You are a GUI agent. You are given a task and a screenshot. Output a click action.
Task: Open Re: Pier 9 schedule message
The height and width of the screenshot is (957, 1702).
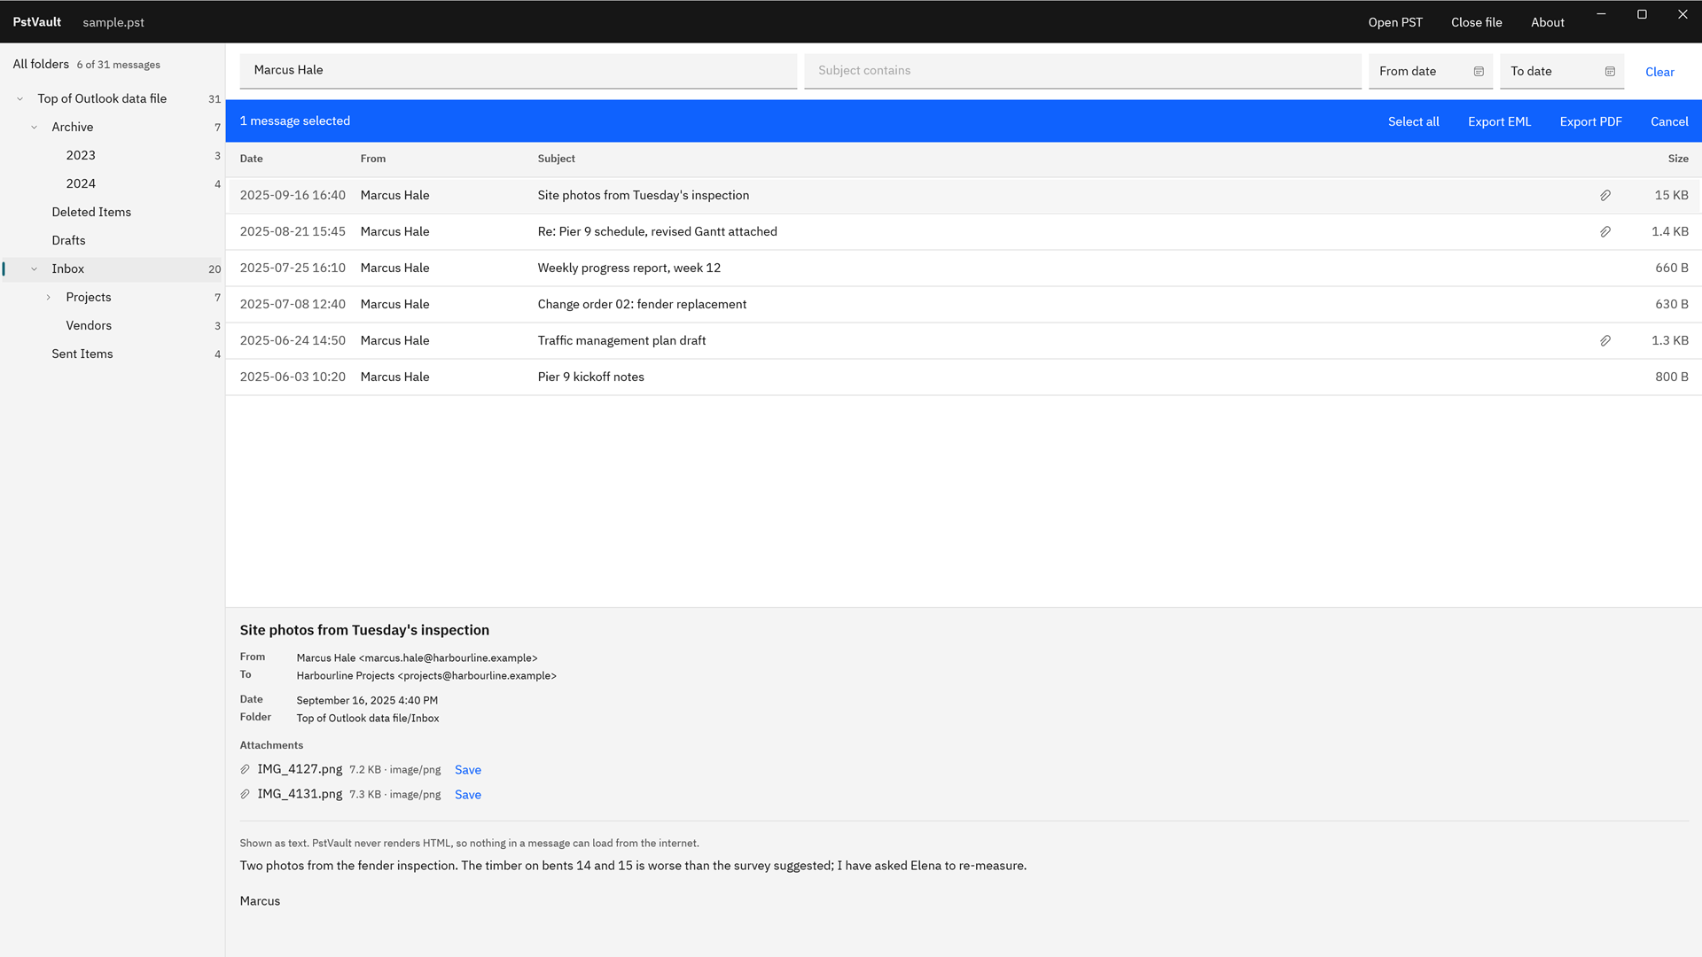click(x=964, y=231)
